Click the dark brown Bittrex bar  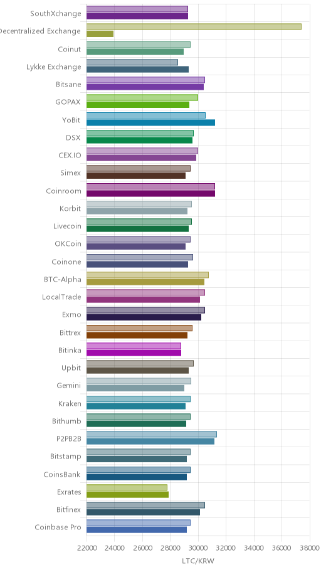[x=137, y=336]
